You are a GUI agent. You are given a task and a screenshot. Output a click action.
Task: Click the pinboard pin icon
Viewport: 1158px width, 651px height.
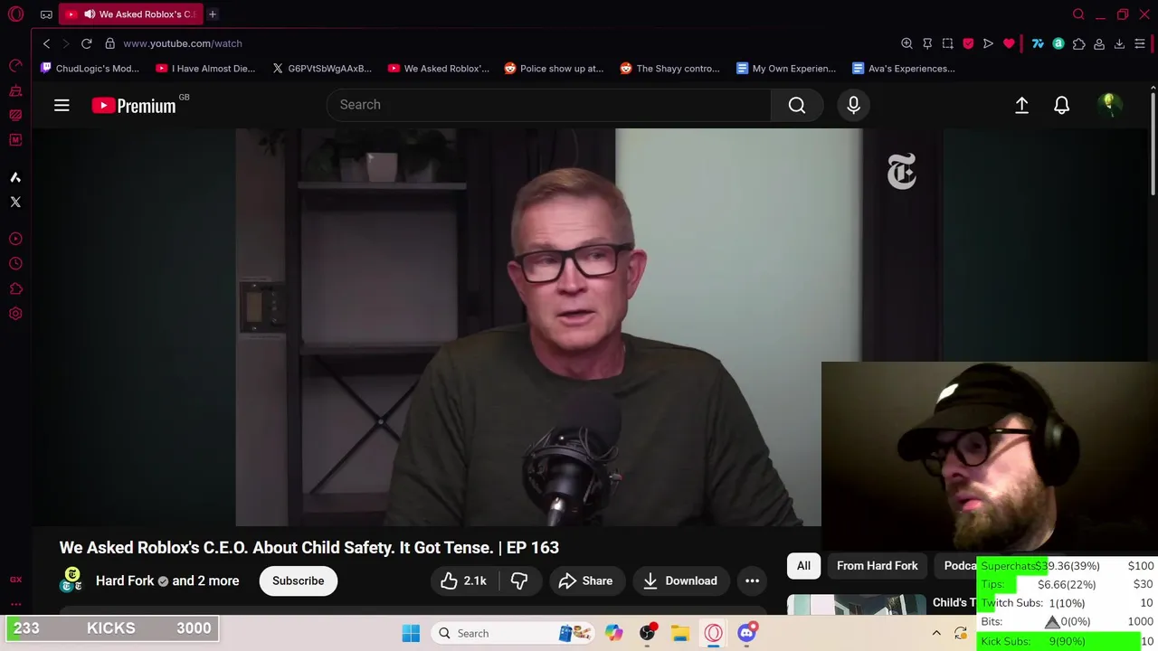(x=927, y=43)
